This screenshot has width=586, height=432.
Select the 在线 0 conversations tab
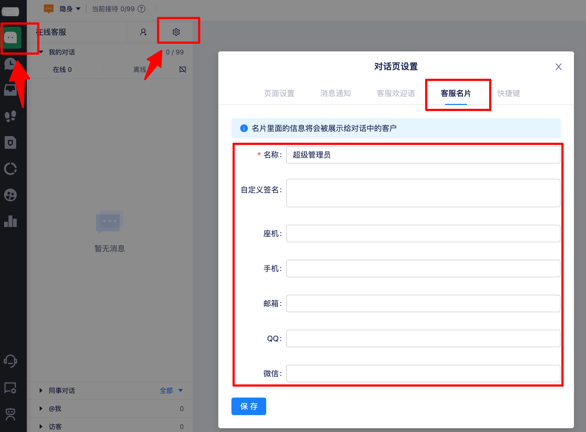(62, 70)
